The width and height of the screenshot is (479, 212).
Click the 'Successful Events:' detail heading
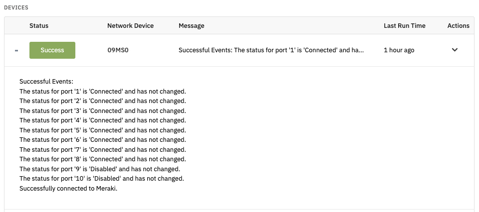coord(46,82)
